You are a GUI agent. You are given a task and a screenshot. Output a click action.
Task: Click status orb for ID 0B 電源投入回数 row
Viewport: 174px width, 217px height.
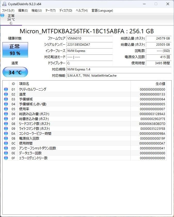coord(6,138)
